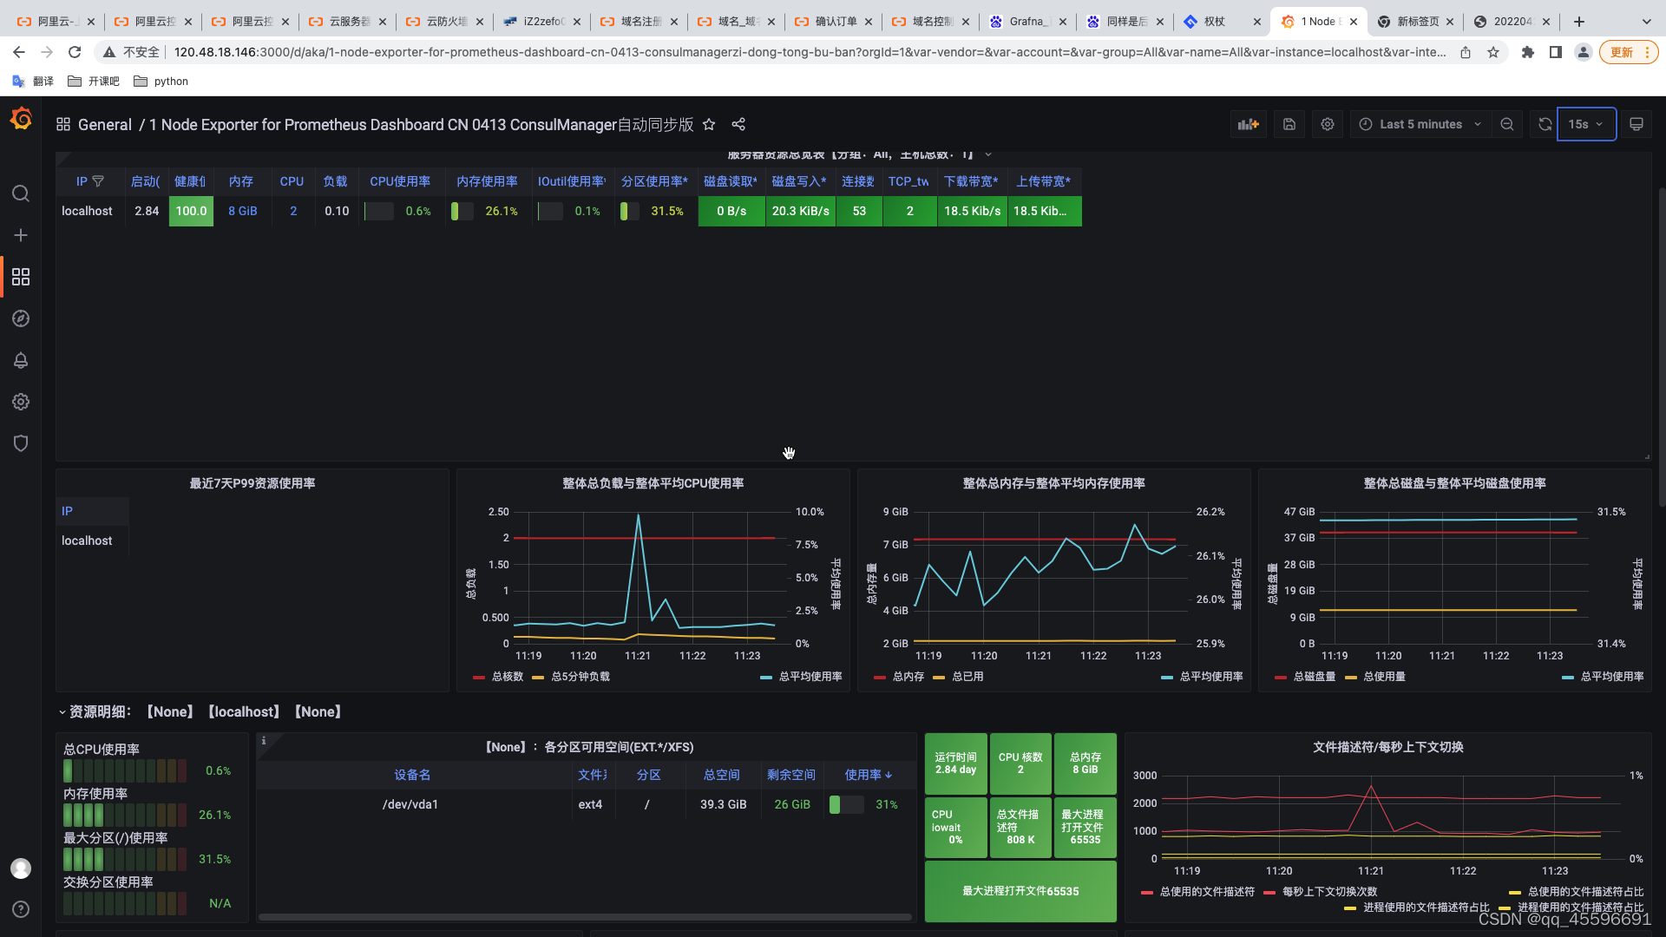Sort partition table by 使用率 column
The height and width of the screenshot is (937, 1666).
pyautogui.click(x=868, y=775)
